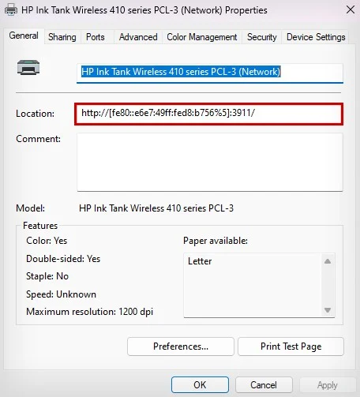The image size is (360, 397).
Task: Close the Properties dialog with the X
Action: (x=351, y=10)
